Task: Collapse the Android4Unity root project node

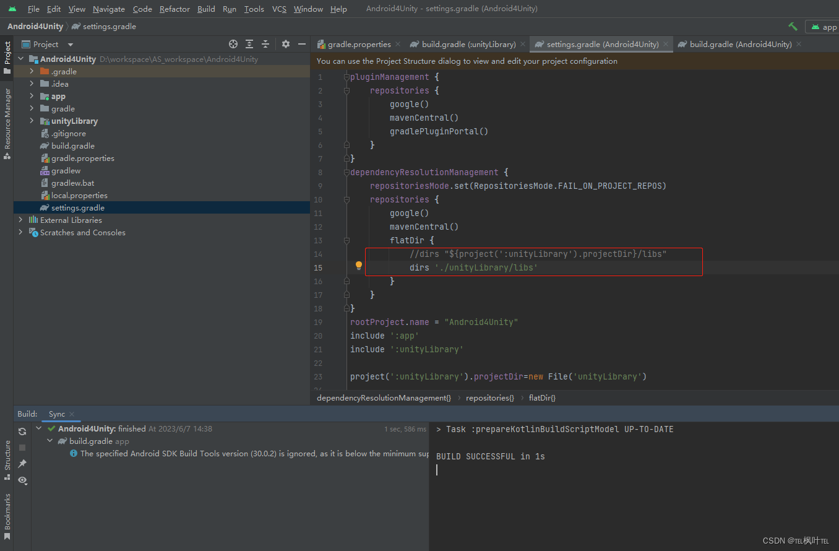Action: (x=20, y=59)
